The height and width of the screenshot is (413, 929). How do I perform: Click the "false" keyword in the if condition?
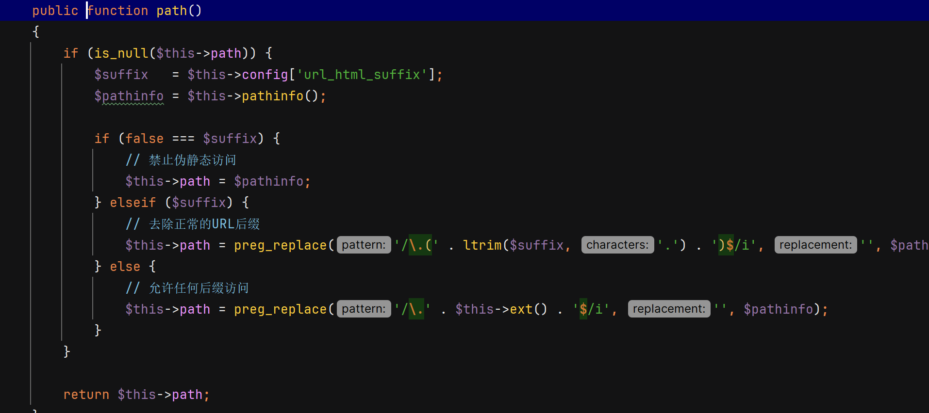(144, 139)
